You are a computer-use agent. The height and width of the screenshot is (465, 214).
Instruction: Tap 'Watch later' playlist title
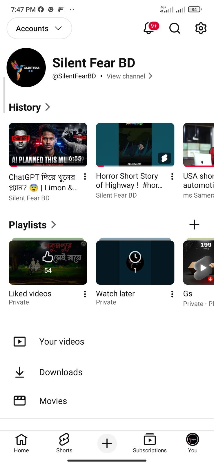point(115,294)
